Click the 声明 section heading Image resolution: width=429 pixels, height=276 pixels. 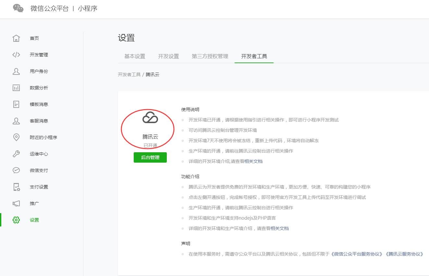[x=186, y=244]
